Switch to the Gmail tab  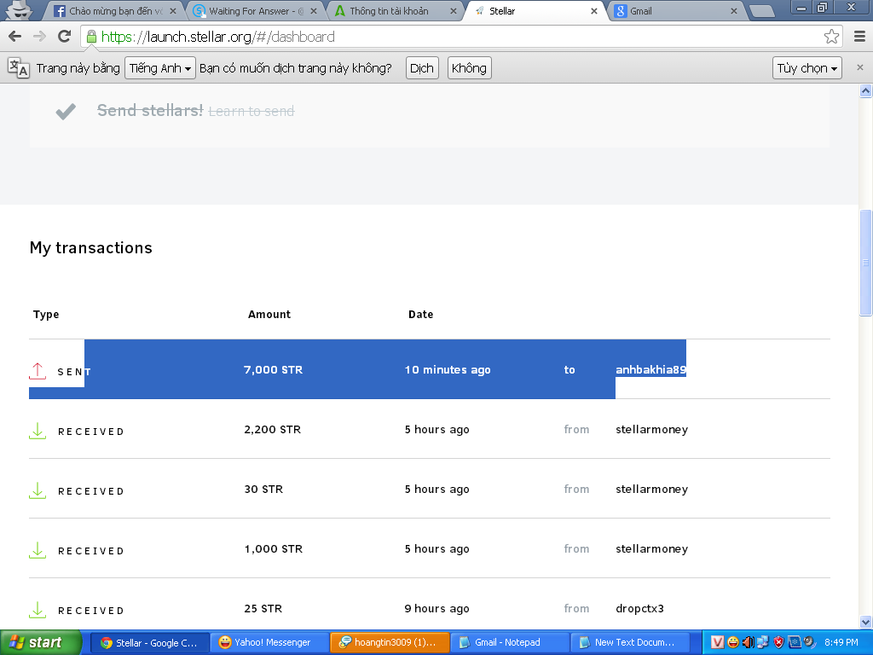(x=677, y=11)
